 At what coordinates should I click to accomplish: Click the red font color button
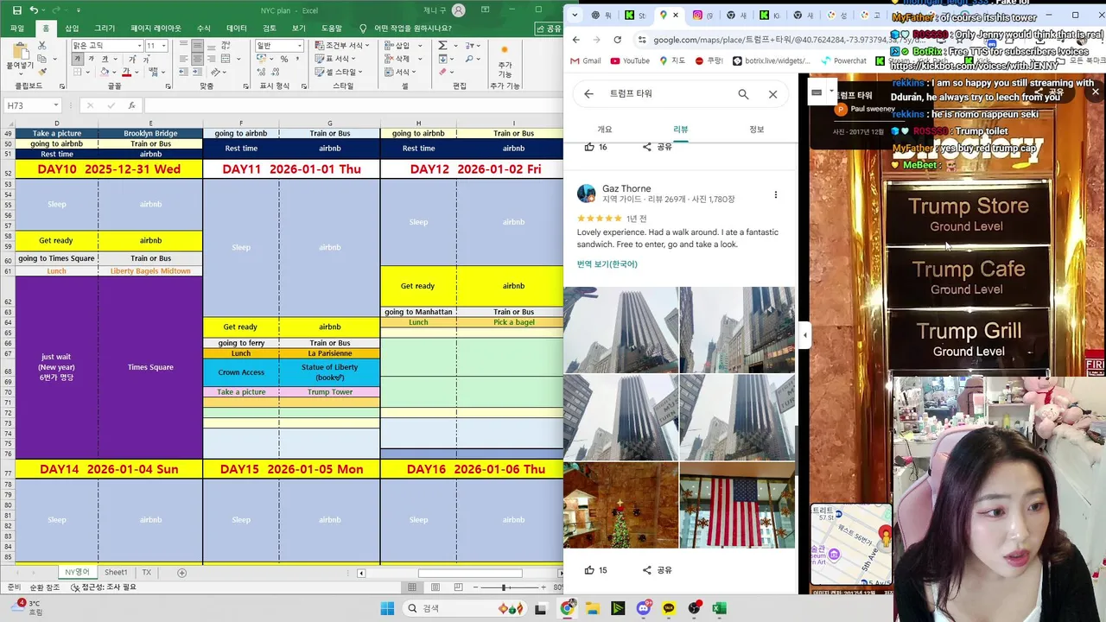pyautogui.click(x=126, y=73)
